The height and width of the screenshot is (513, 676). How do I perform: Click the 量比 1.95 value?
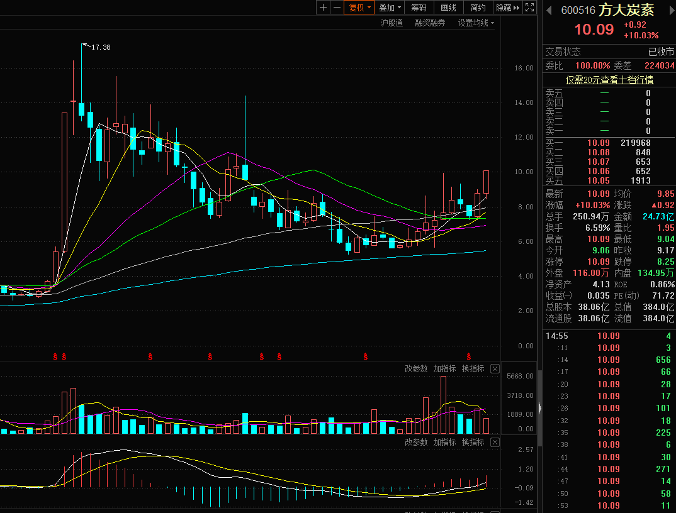(x=666, y=228)
